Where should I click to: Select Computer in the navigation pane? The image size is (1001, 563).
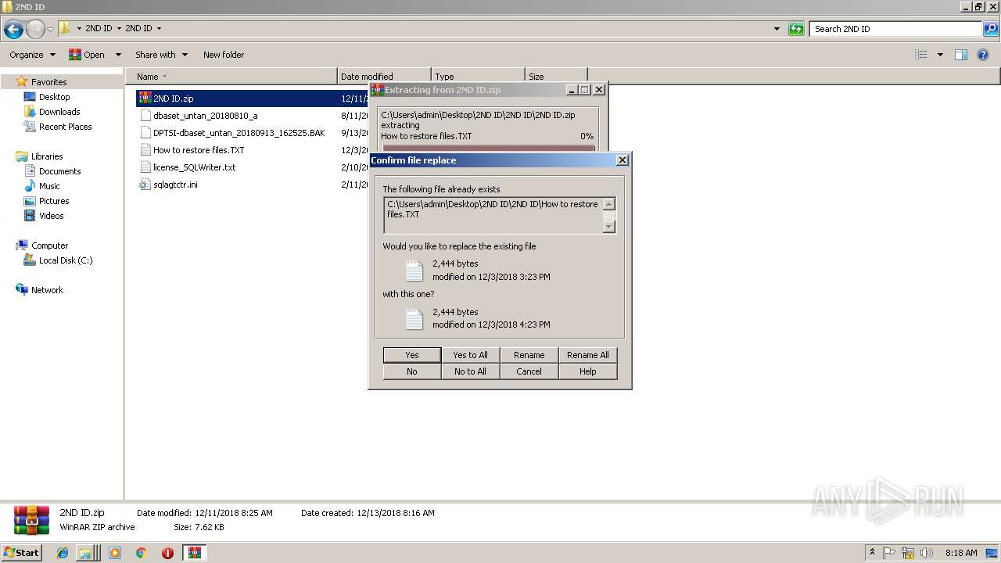pyautogui.click(x=49, y=246)
